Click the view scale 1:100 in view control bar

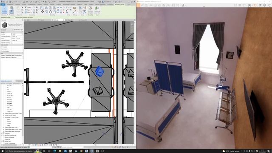point(29,145)
